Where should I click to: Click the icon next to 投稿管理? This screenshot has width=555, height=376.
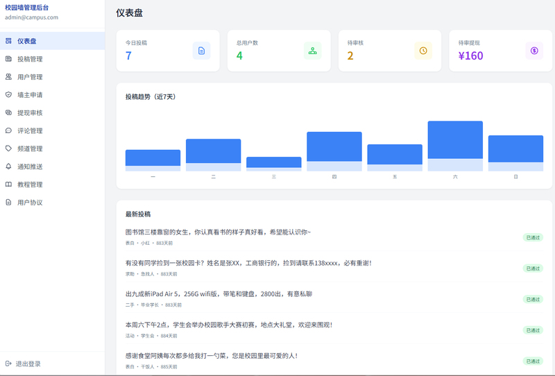pos(8,59)
